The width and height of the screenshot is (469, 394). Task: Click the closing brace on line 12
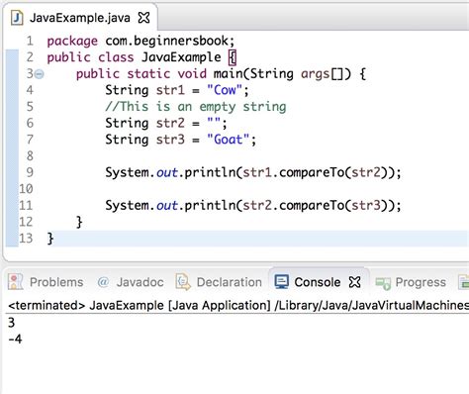(x=79, y=222)
